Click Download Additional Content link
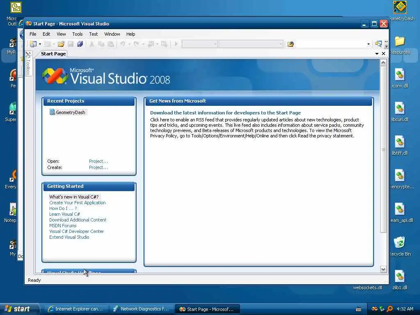420x315 pixels. tap(78, 220)
